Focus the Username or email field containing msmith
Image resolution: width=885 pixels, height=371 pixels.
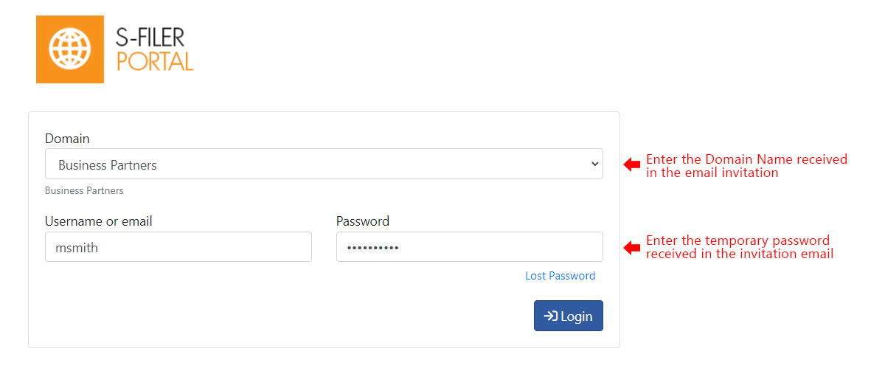tap(178, 247)
